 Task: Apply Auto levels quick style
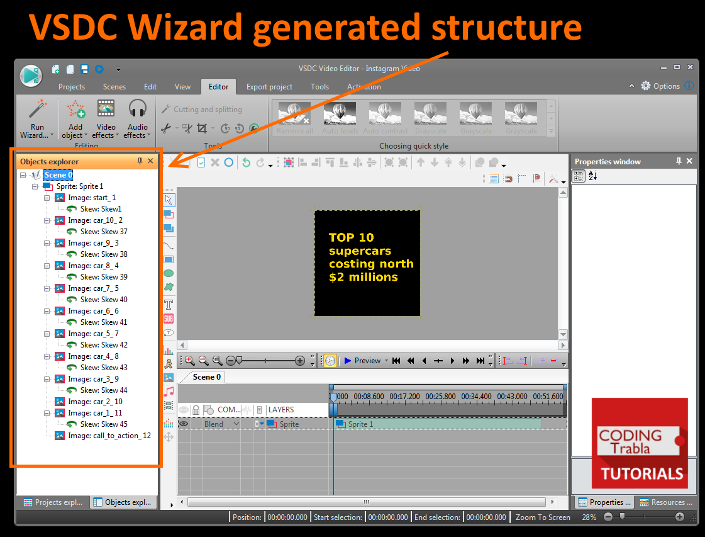[x=340, y=118]
